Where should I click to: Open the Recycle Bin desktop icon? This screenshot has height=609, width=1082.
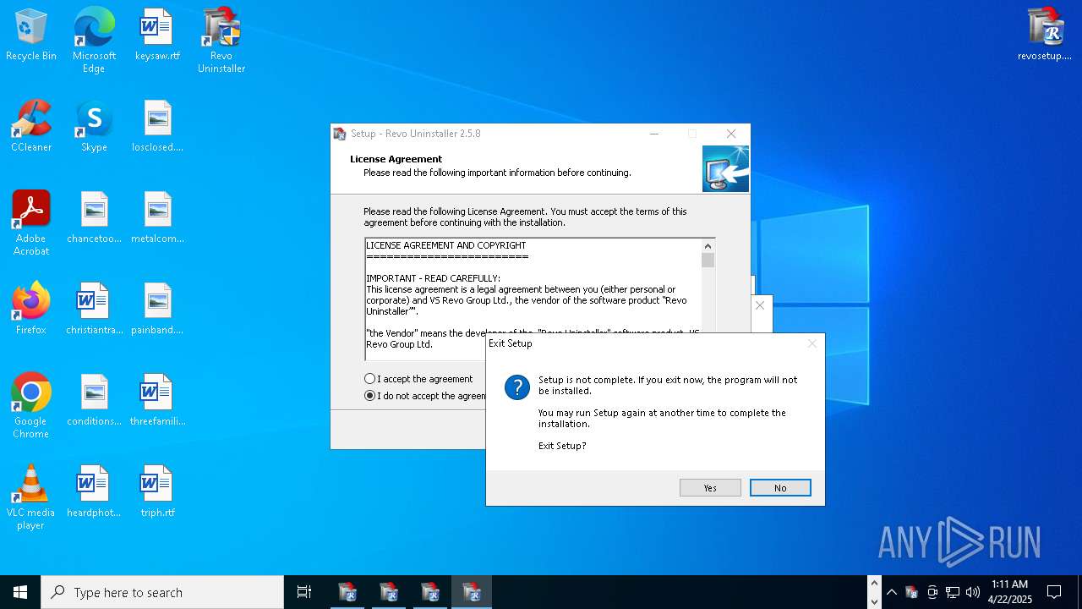point(31,36)
